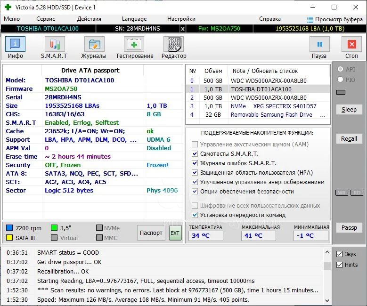Image resolution: width=367 pixels, height=306 pixels.
Task: Click the maximum temperature 41 °C field
Action: pyautogui.click(x=258, y=235)
